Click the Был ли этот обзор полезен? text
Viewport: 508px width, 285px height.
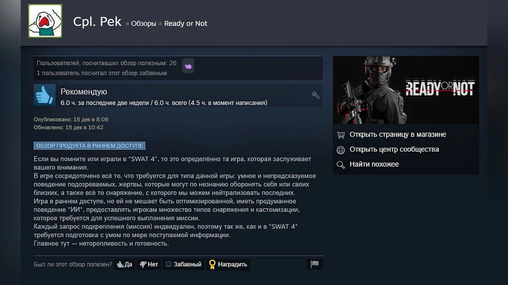click(x=73, y=265)
